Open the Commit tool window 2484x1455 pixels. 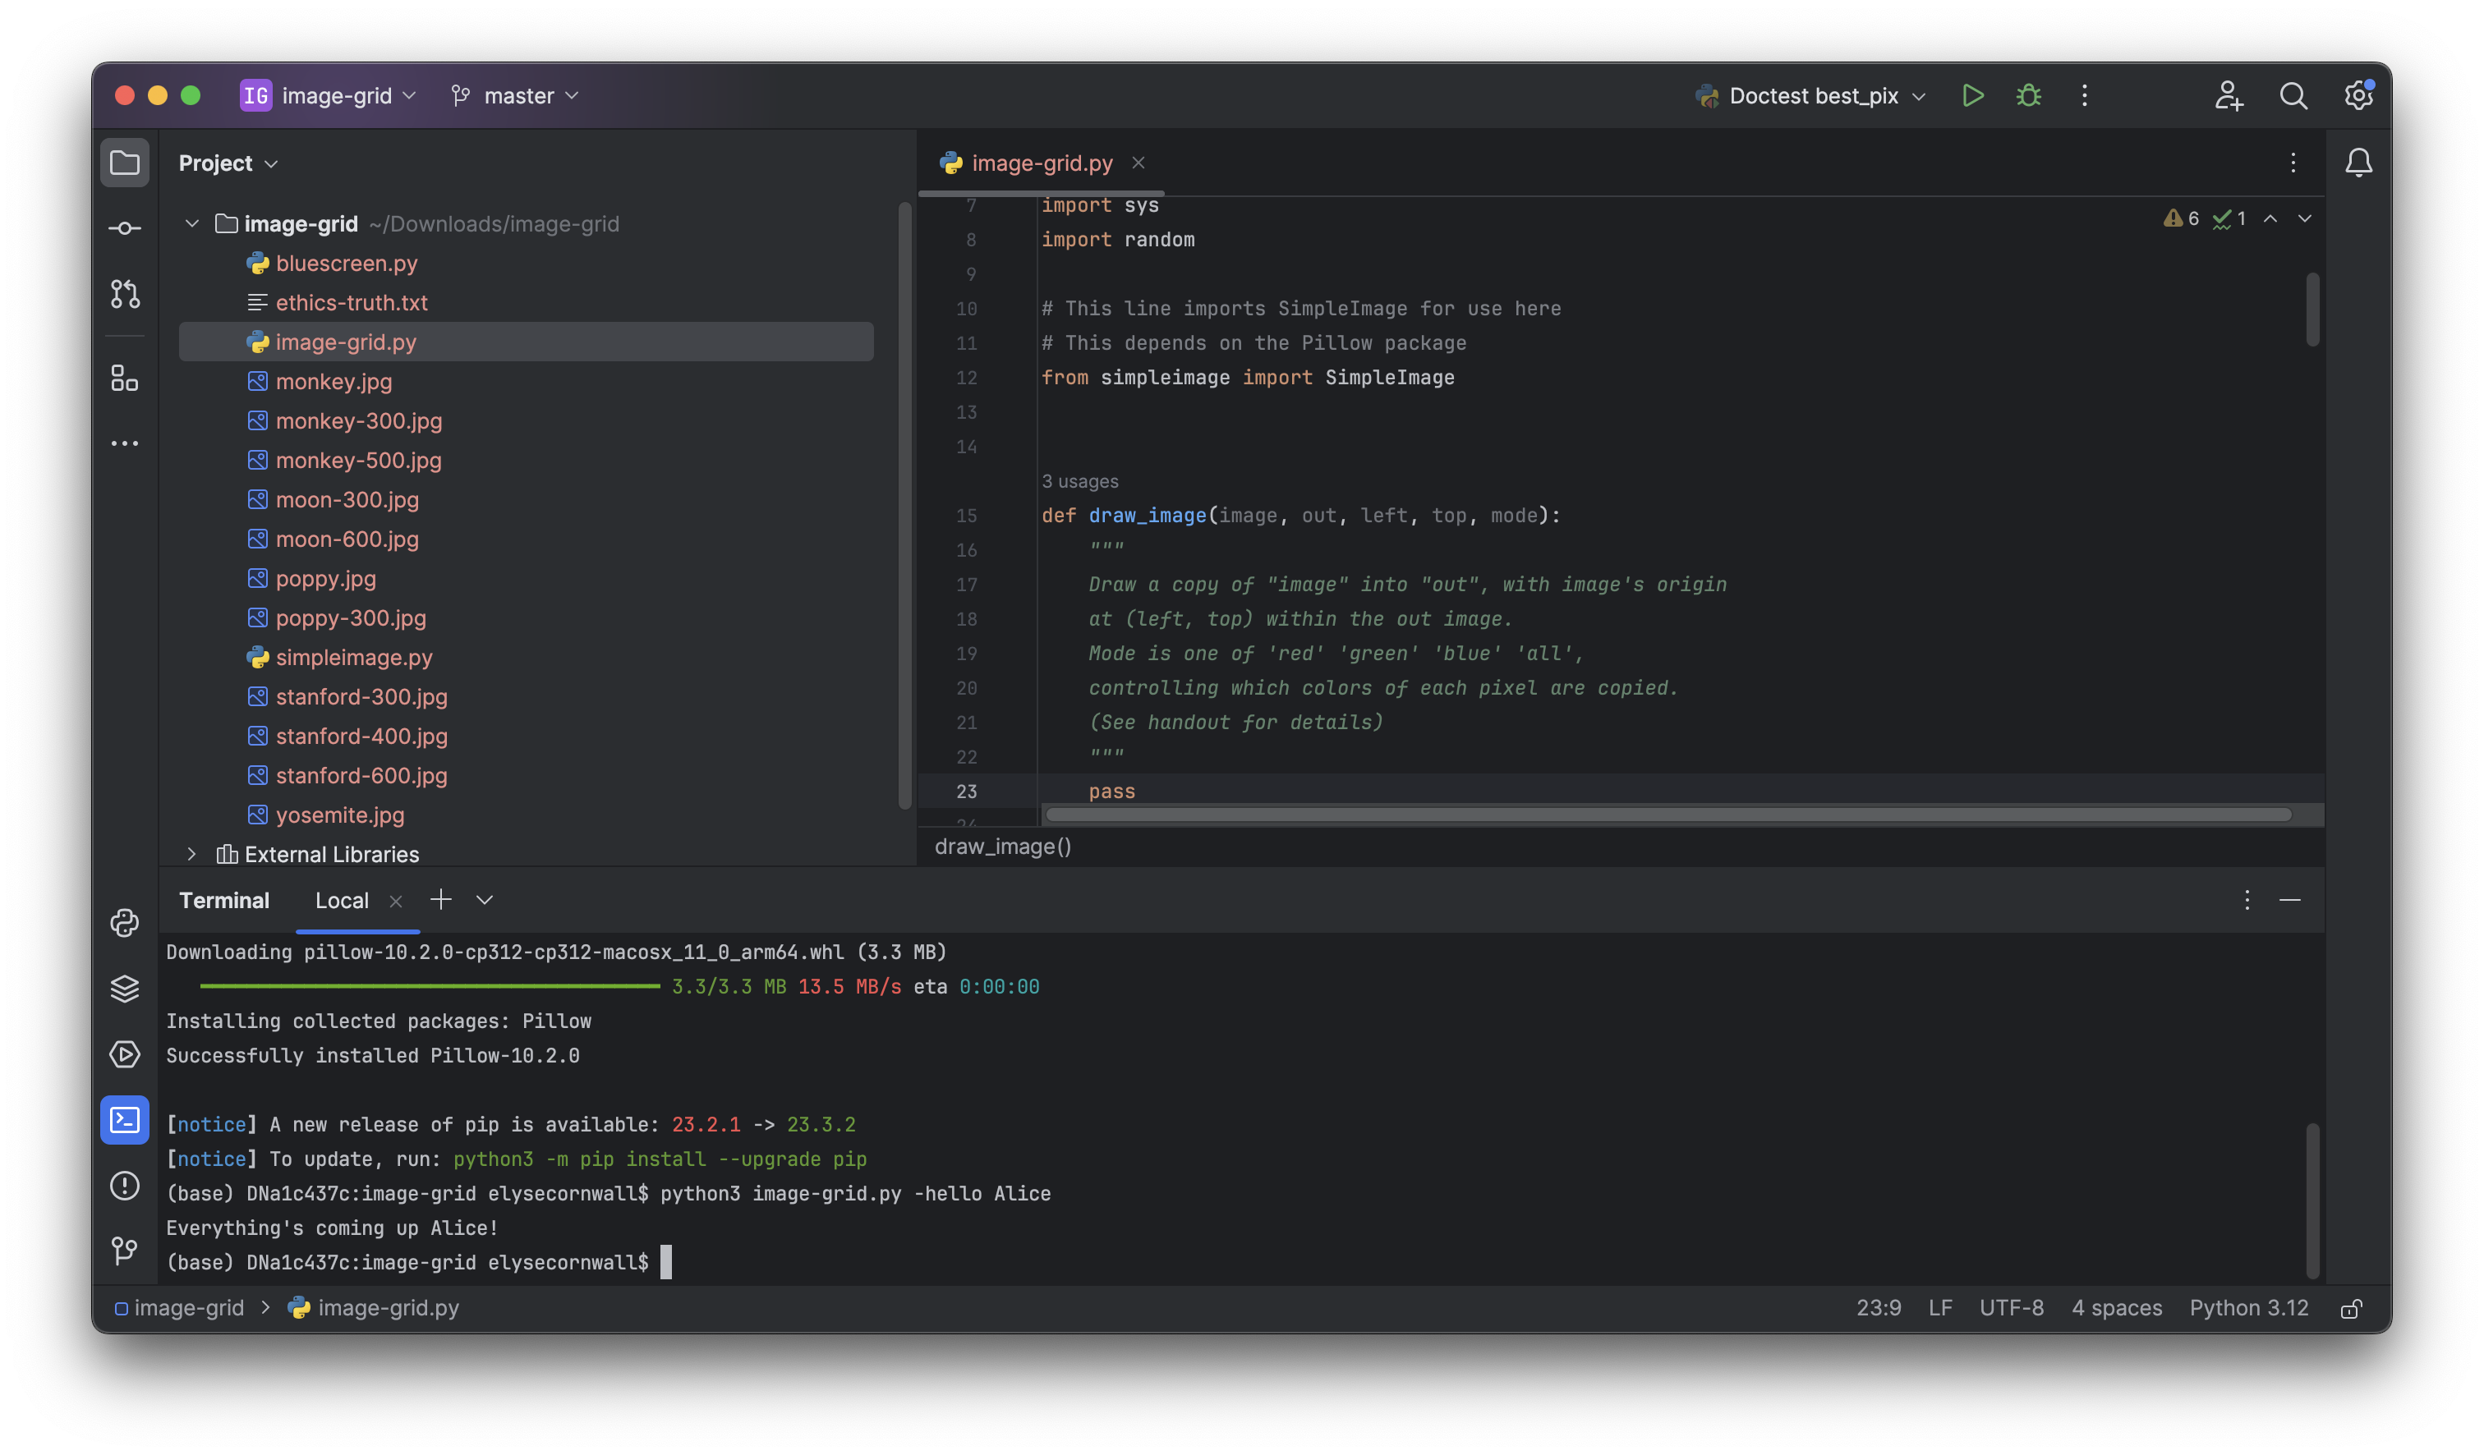click(125, 227)
